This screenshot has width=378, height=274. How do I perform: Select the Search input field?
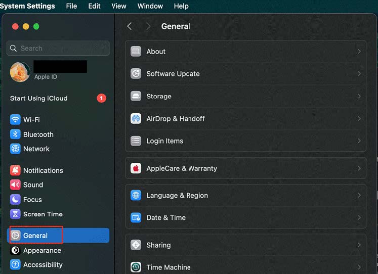pos(58,48)
